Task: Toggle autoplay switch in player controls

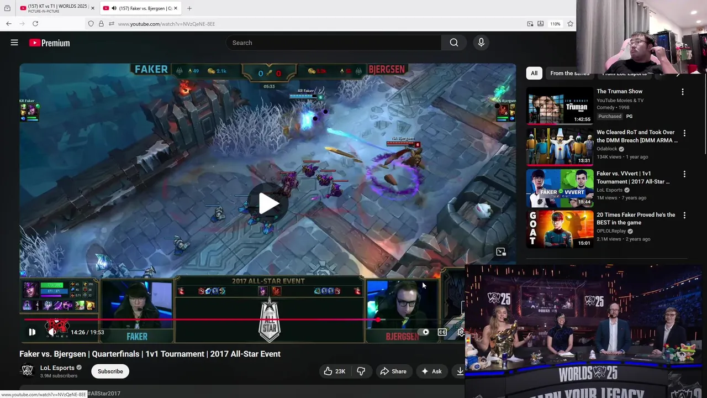Action: pyautogui.click(x=425, y=332)
